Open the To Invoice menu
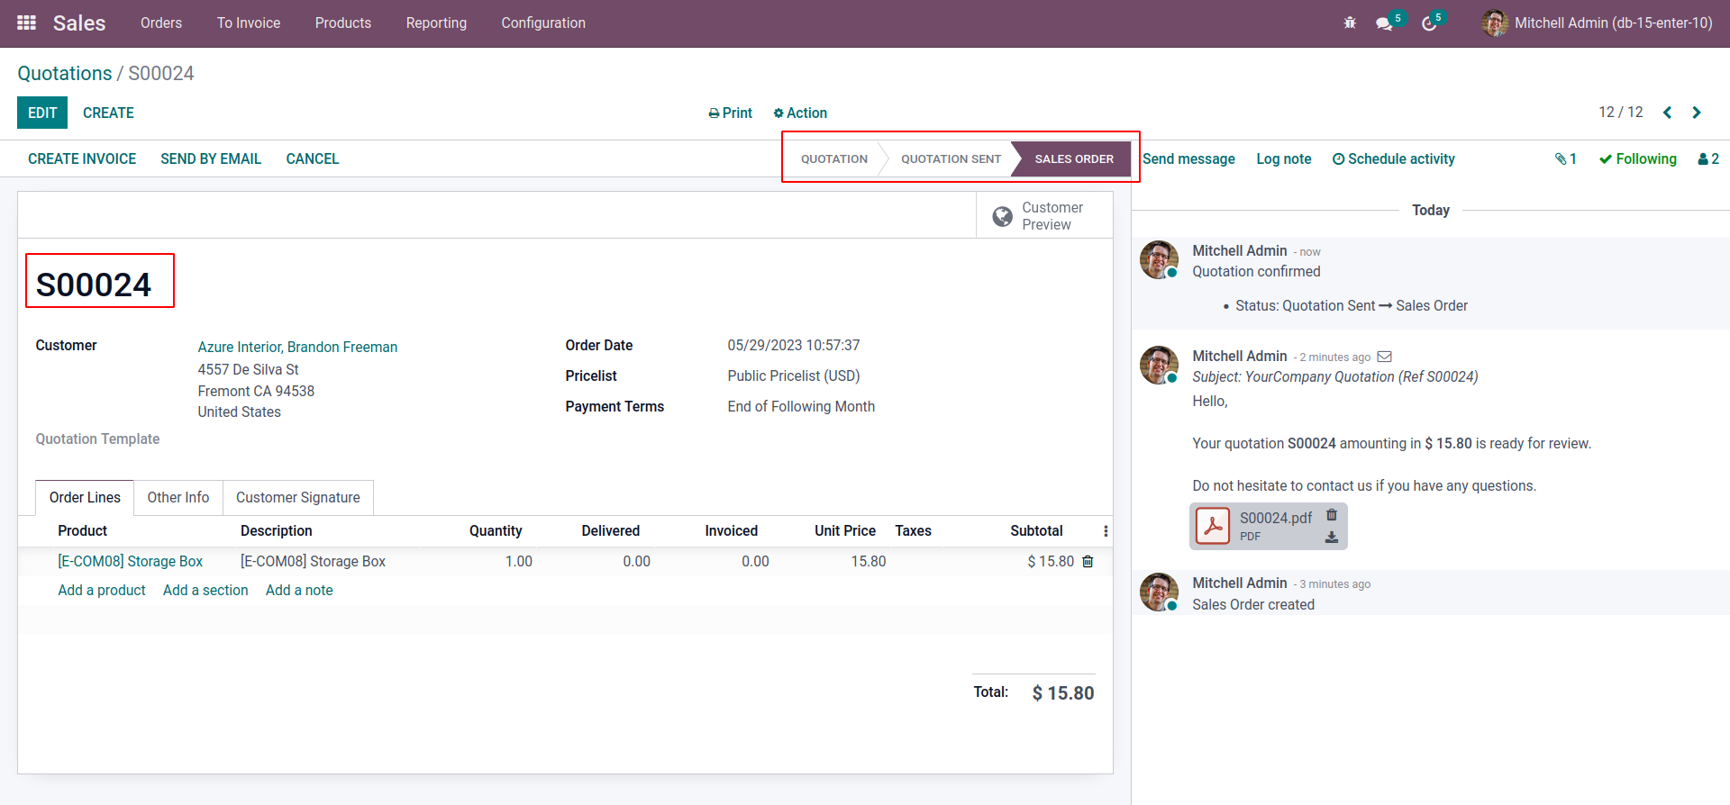This screenshot has width=1730, height=805. [249, 23]
